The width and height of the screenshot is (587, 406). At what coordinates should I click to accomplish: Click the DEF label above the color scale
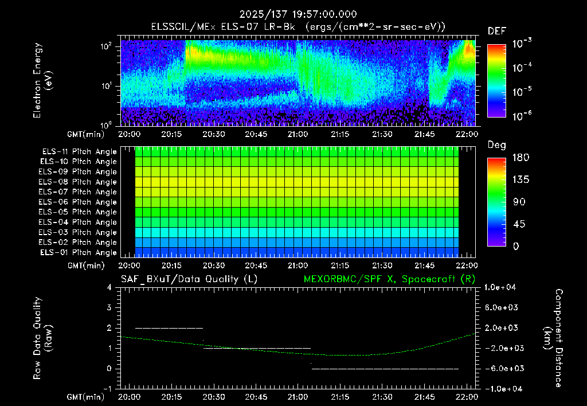click(496, 31)
